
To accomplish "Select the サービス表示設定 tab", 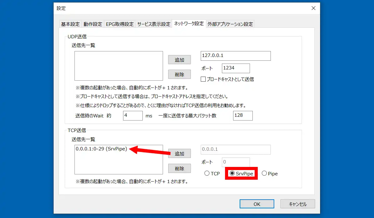I will coord(154,24).
